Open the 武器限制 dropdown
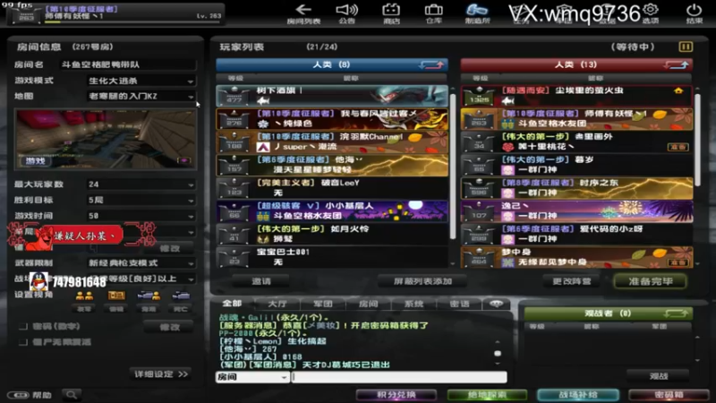Viewport: 716px width, 403px height. (x=141, y=263)
